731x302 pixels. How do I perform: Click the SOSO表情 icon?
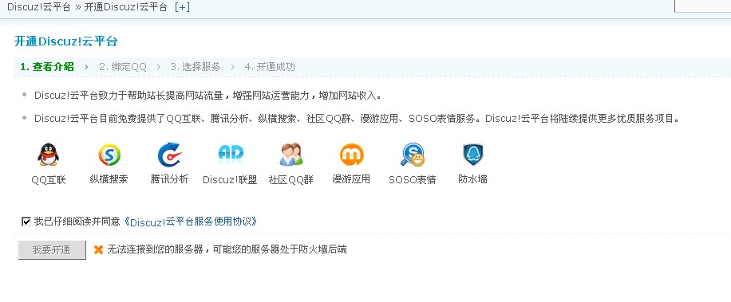tap(412, 155)
